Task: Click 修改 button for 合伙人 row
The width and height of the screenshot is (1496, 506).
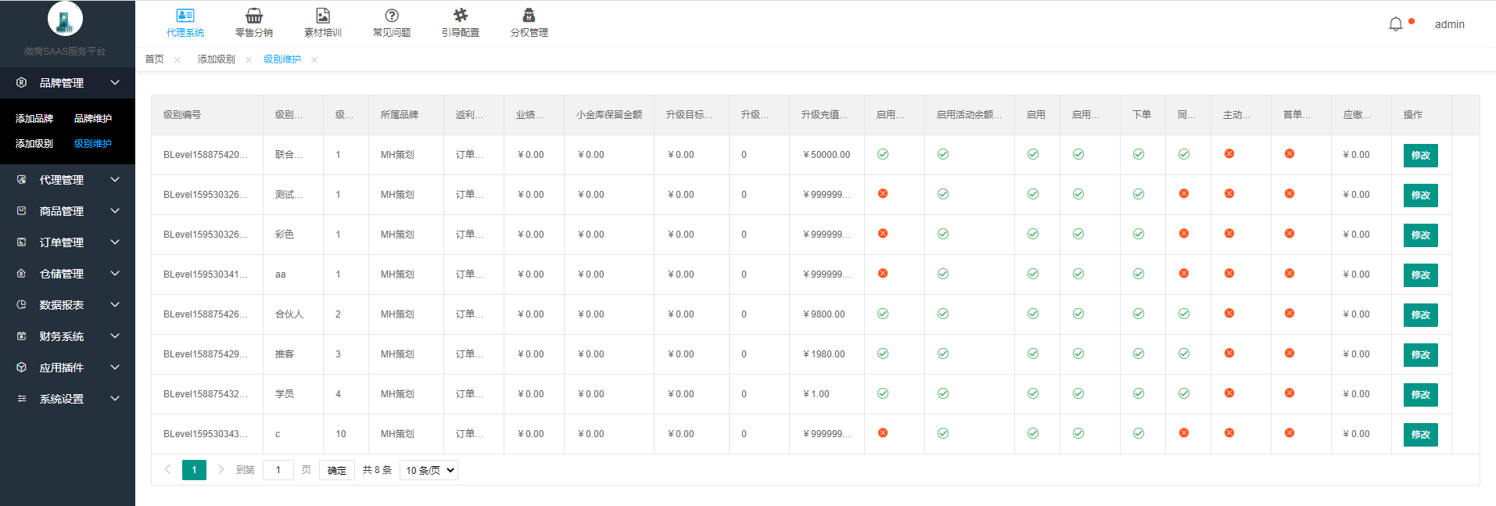Action: point(1420,315)
